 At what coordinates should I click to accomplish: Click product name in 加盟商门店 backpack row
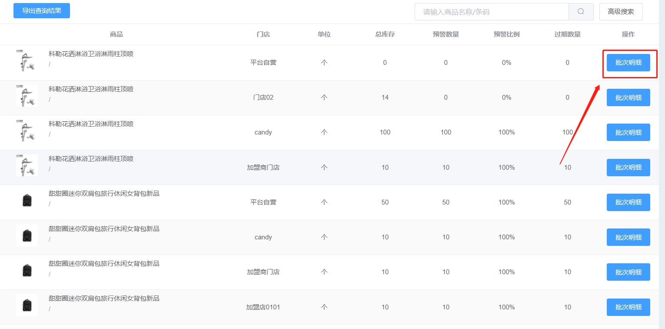[x=104, y=264]
